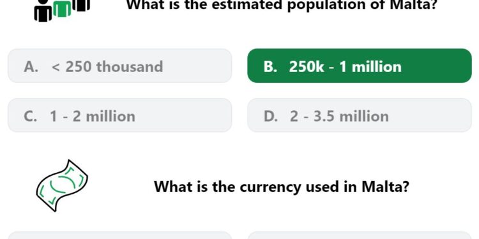Click the white "B." letter on green option

point(271,66)
